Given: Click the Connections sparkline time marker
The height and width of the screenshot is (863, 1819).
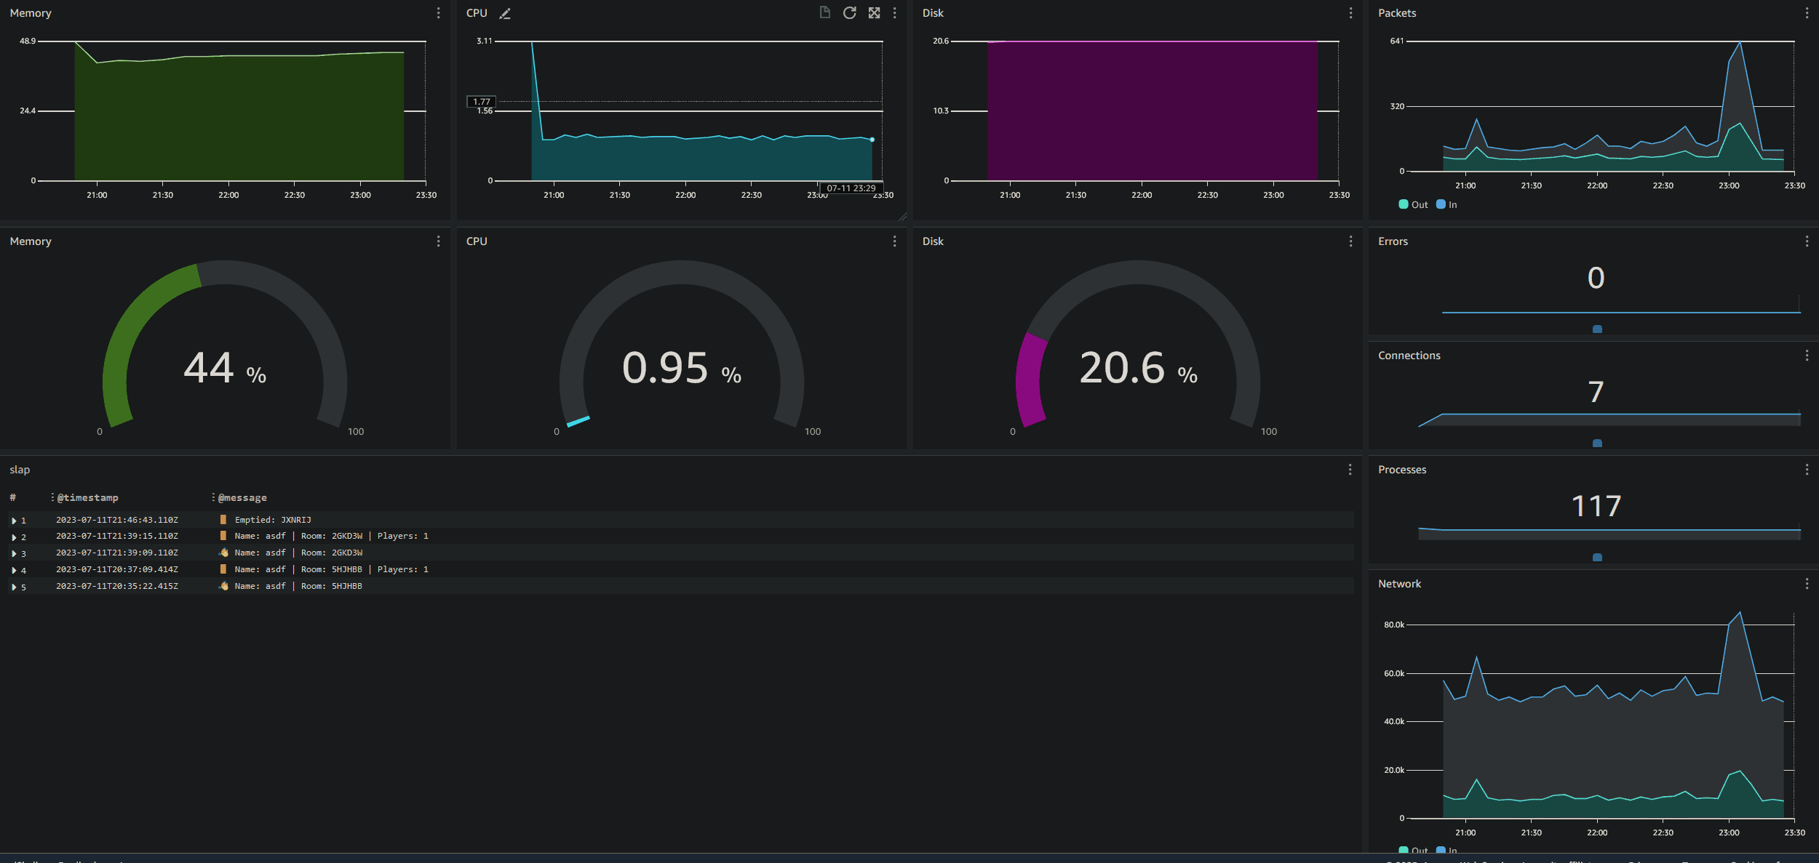Looking at the screenshot, I should [1597, 443].
